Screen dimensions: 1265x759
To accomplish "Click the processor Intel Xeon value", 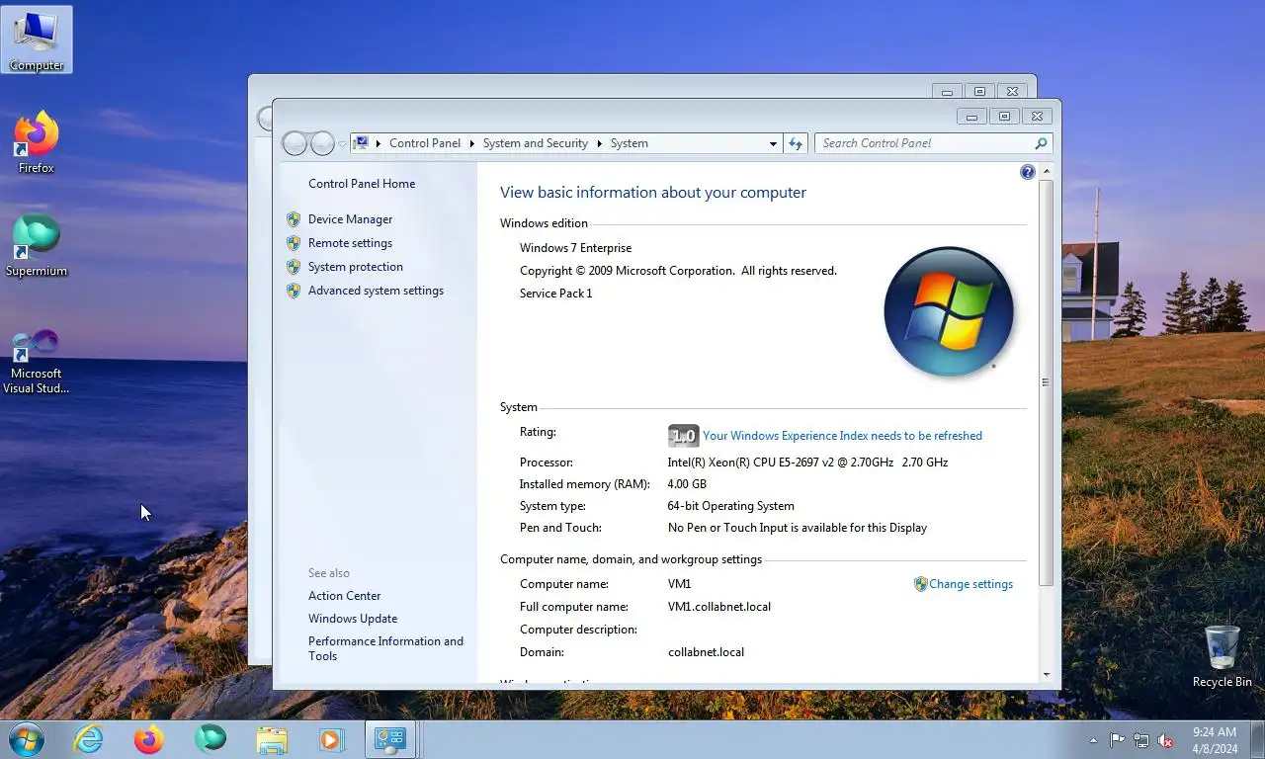I will [807, 463].
